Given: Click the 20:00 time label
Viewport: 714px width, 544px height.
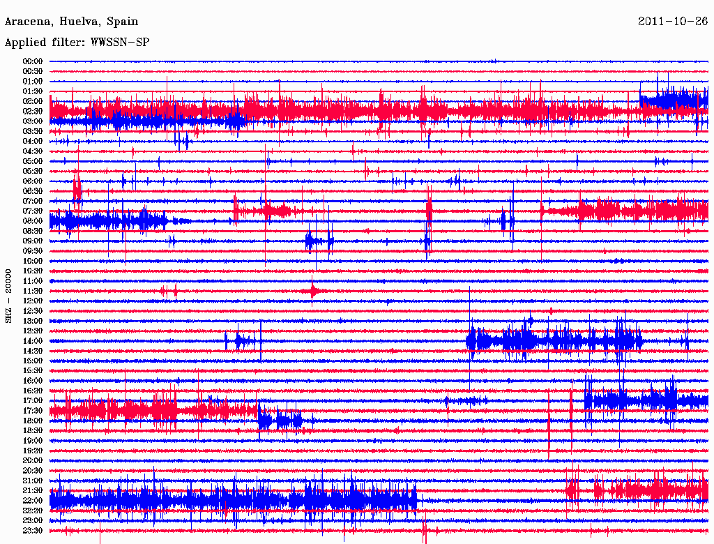Looking at the screenshot, I should pos(32,460).
